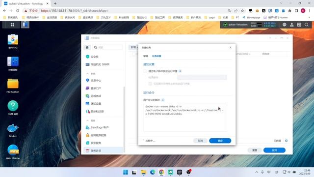Confirm the task with the blue OK button
This screenshot has height=177, width=314.
[220, 141]
